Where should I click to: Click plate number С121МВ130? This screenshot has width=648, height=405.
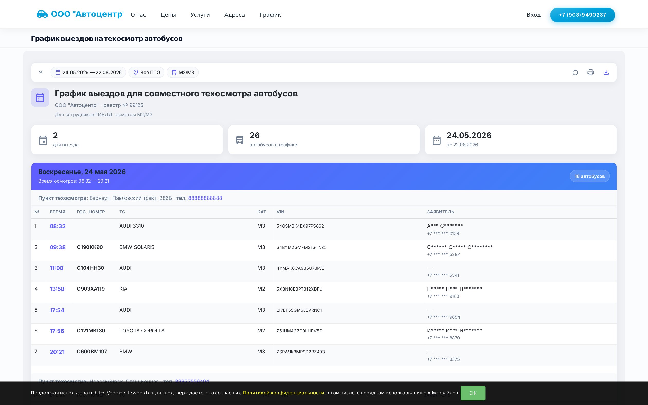91,331
